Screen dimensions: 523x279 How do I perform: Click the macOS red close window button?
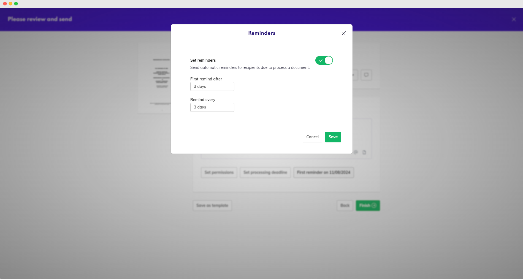pyautogui.click(x=5, y=4)
